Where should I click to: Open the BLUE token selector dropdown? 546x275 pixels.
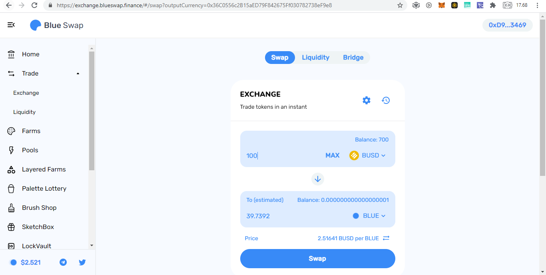point(369,216)
